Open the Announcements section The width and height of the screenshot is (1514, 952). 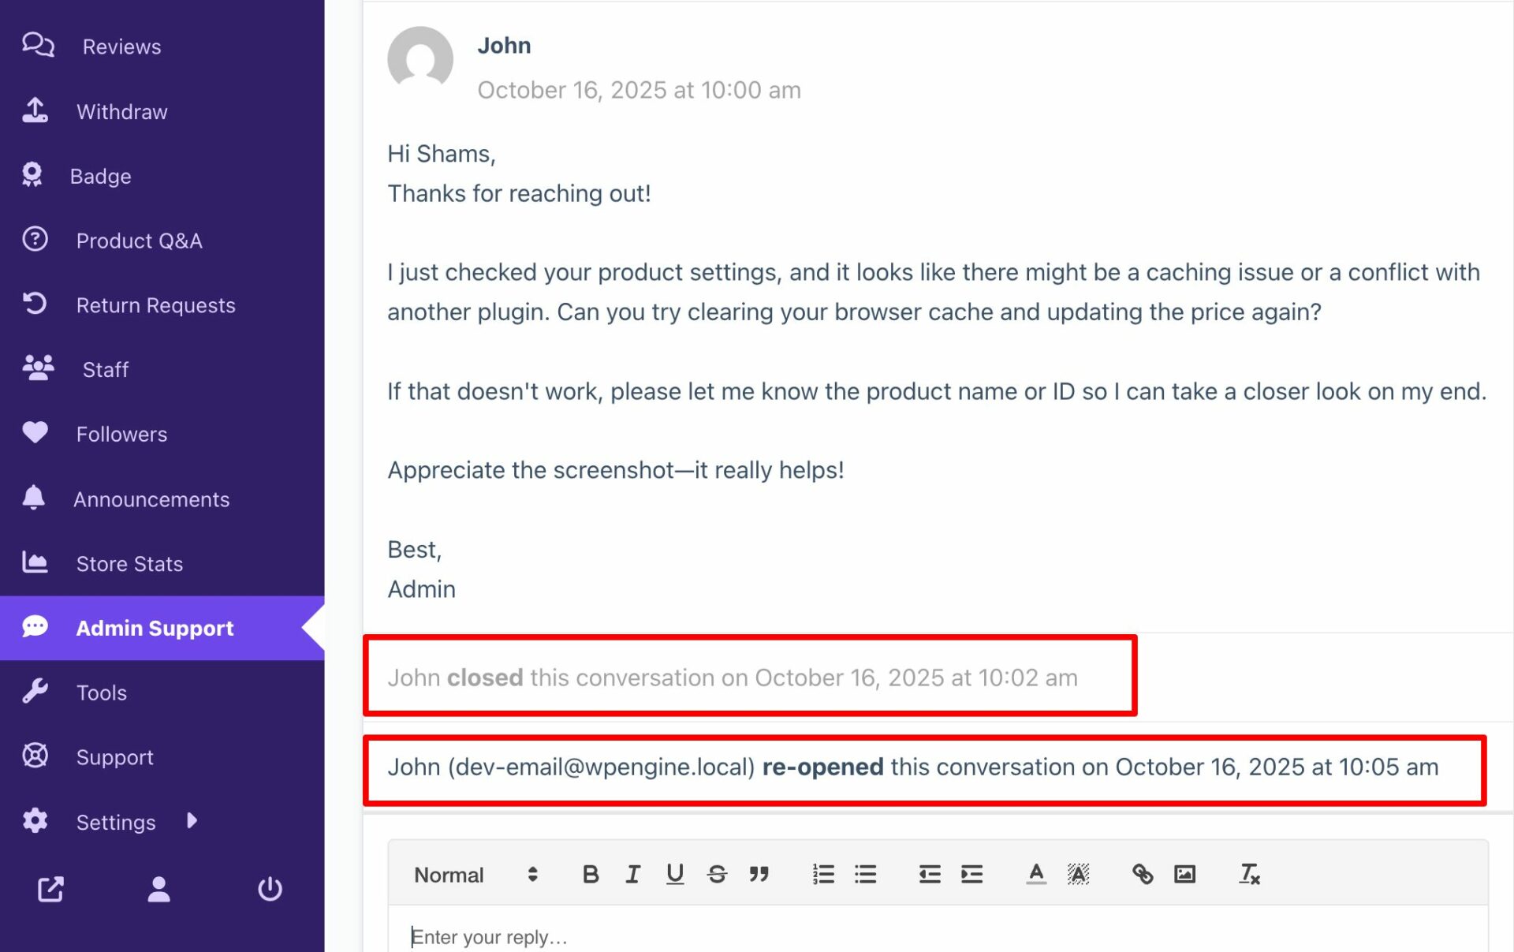[151, 499]
